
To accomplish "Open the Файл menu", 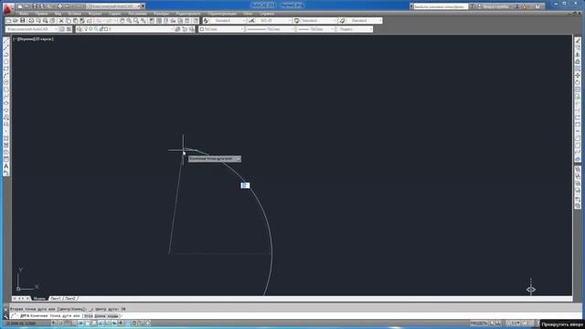I will pyautogui.click(x=23, y=14).
